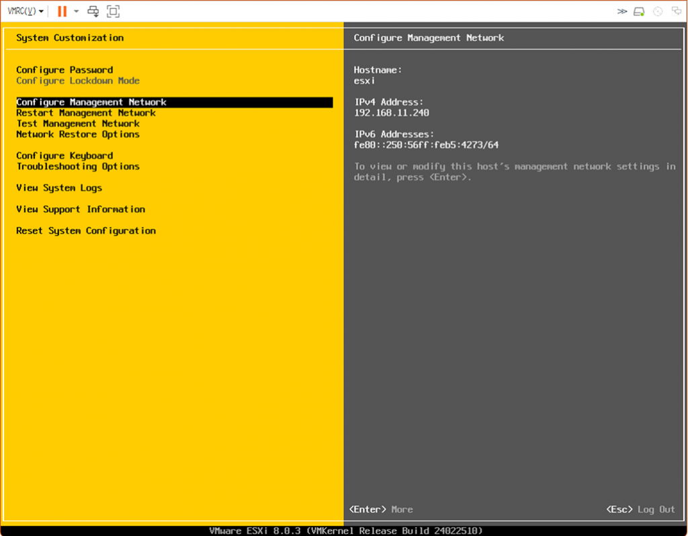688x536 pixels.
Task: Select Restart Management Network
Action: click(86, 113)
